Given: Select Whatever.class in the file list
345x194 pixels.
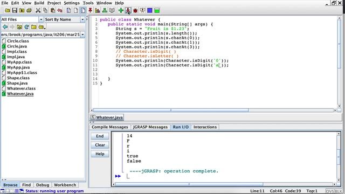Looking at the screenshot, I should [x=21, y=88].
